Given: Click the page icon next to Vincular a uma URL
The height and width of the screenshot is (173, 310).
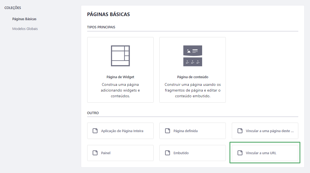Looking at the screenshot, I should (x=240, y=153).
